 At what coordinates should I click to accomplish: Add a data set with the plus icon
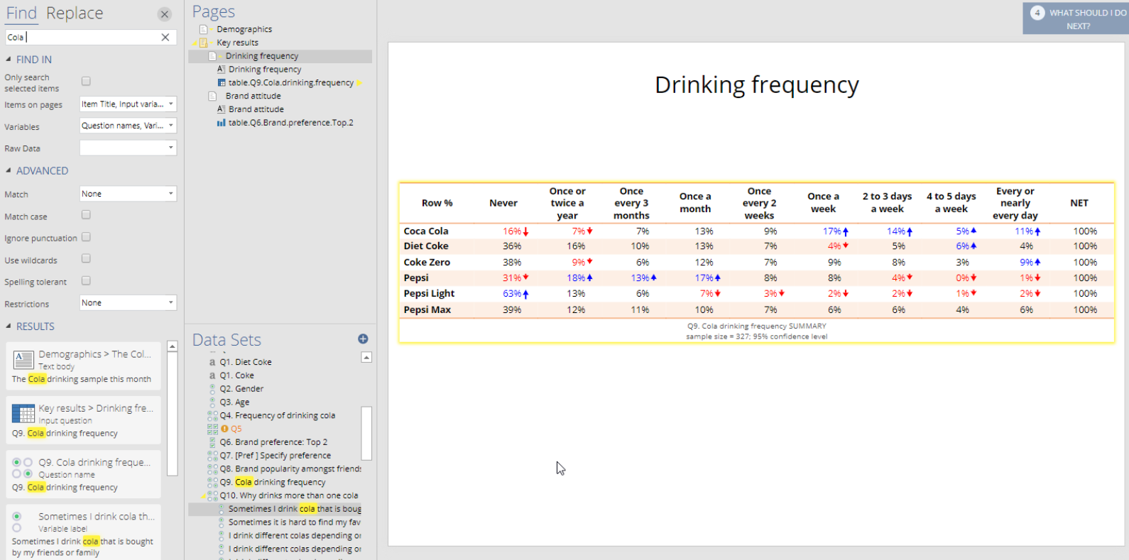pyautogui.click(x=363, y=339)
